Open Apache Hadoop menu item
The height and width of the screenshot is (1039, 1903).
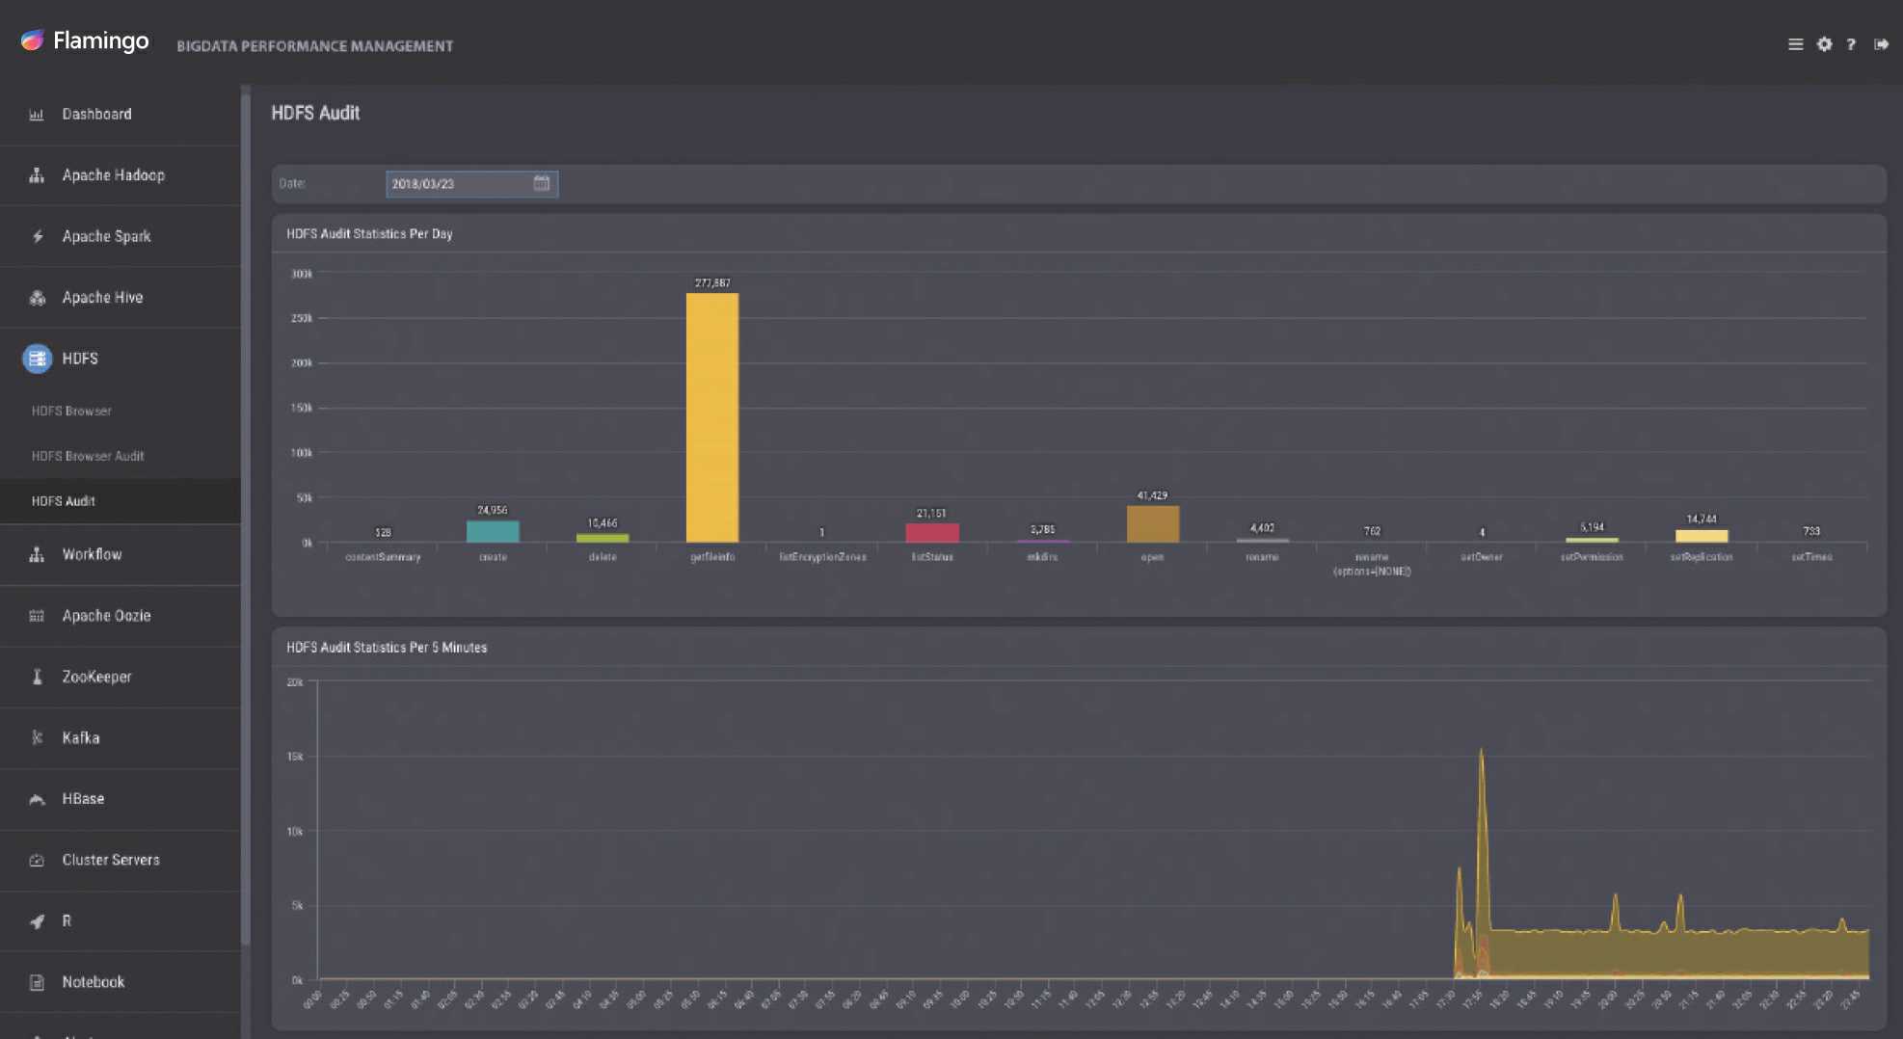(x=113, y=175)
